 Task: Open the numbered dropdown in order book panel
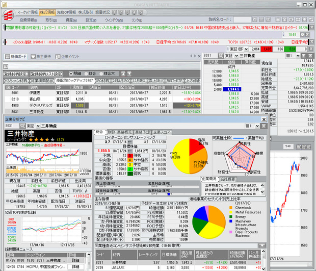(298, 56)
